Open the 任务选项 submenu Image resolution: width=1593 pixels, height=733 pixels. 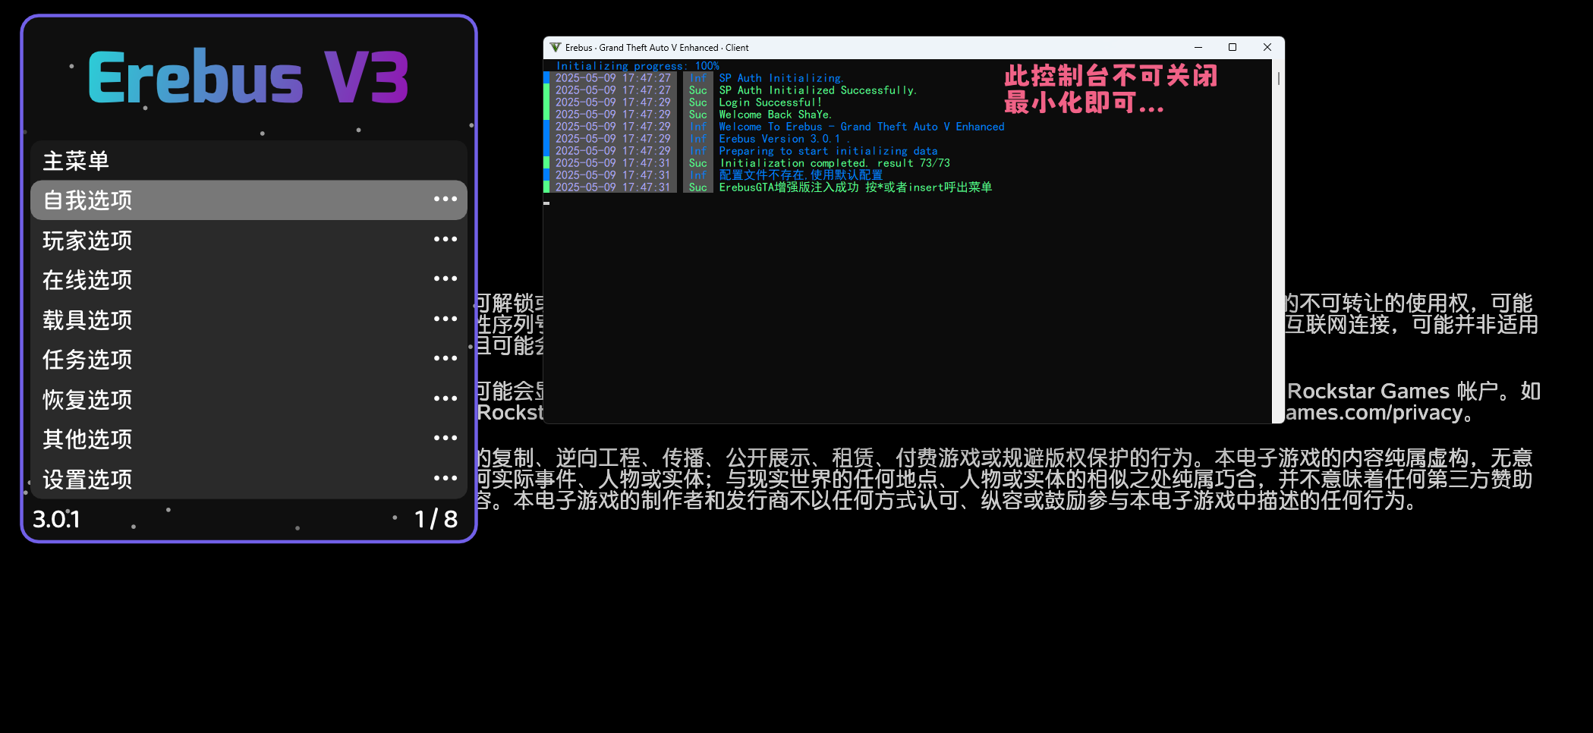tap(88, 360)
